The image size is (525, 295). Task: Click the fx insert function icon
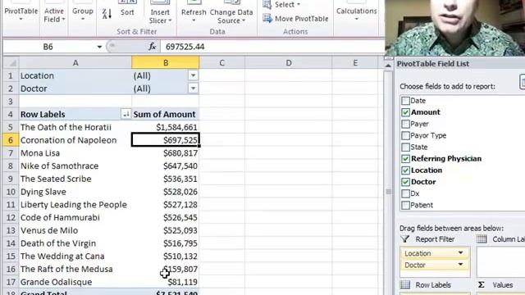[152, 47]
